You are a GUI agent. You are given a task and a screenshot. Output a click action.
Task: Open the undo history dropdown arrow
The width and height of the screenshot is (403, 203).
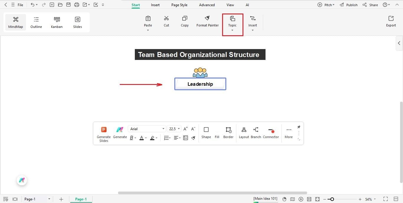37,5
